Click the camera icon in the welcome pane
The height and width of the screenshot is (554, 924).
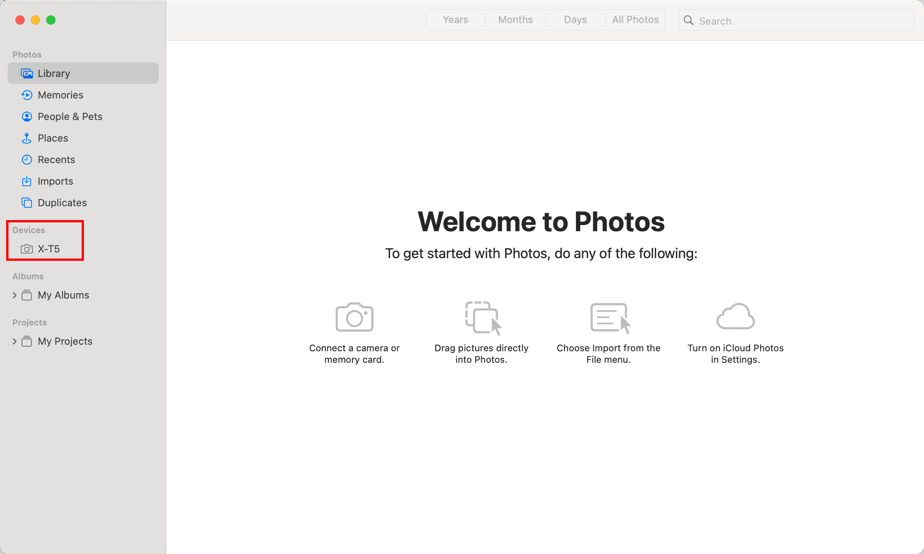click(x=354, y=317)
